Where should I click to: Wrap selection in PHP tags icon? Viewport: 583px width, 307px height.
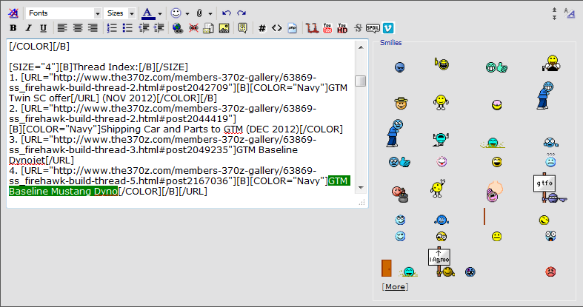[293, 28]
